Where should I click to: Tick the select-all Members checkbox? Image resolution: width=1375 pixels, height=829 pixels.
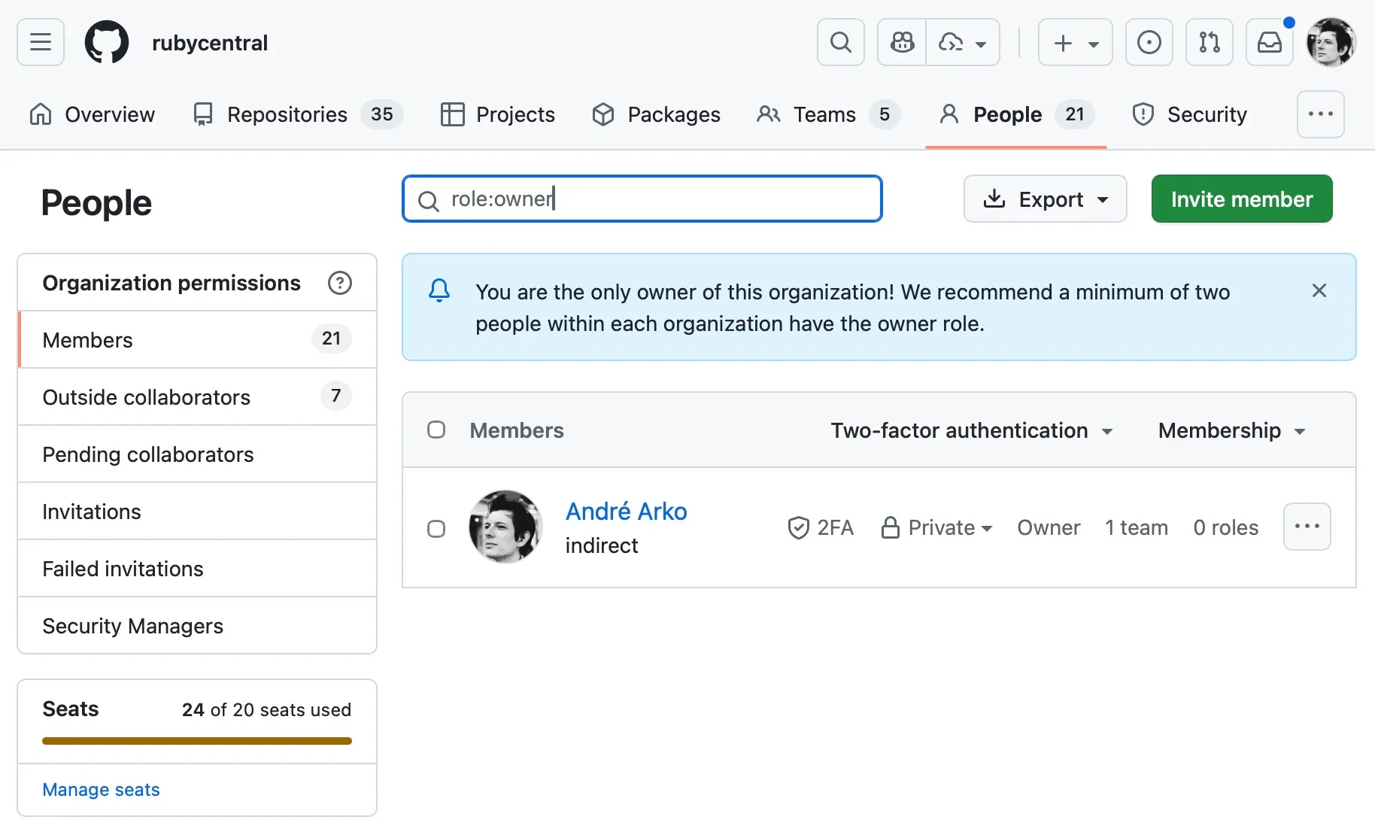pyautogui.click(x=436, y=430)
